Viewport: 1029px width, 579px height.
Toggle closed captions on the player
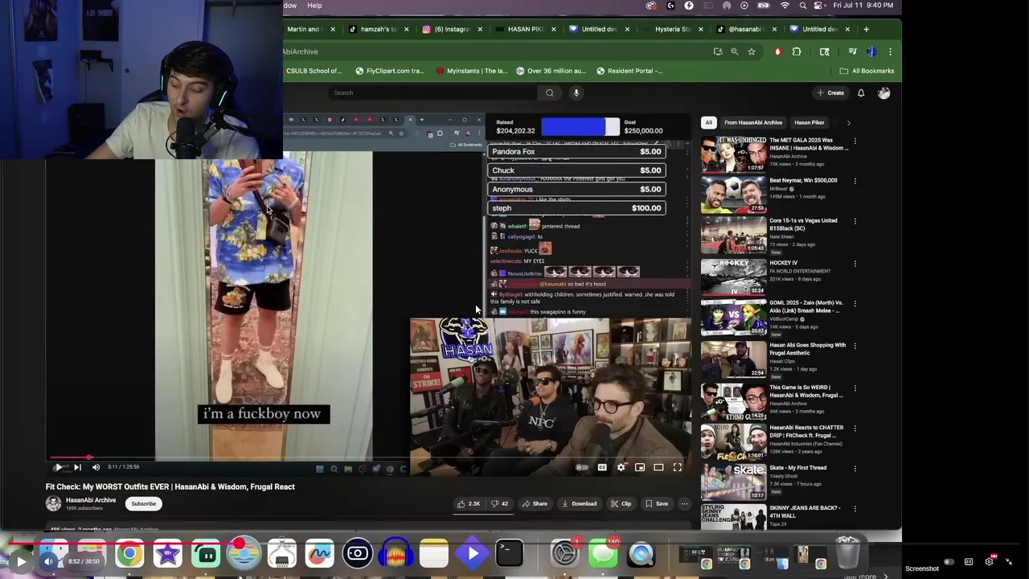click(x=602, y=467)
